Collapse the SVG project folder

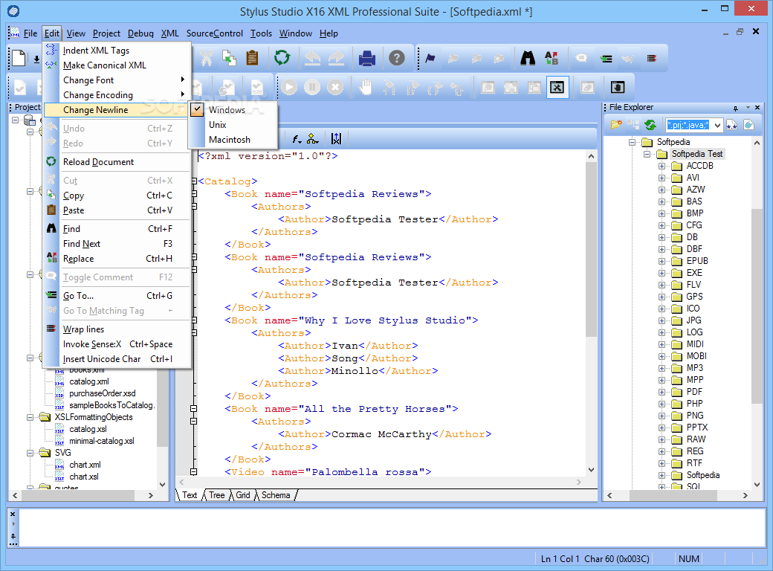[x=30, y=453]
